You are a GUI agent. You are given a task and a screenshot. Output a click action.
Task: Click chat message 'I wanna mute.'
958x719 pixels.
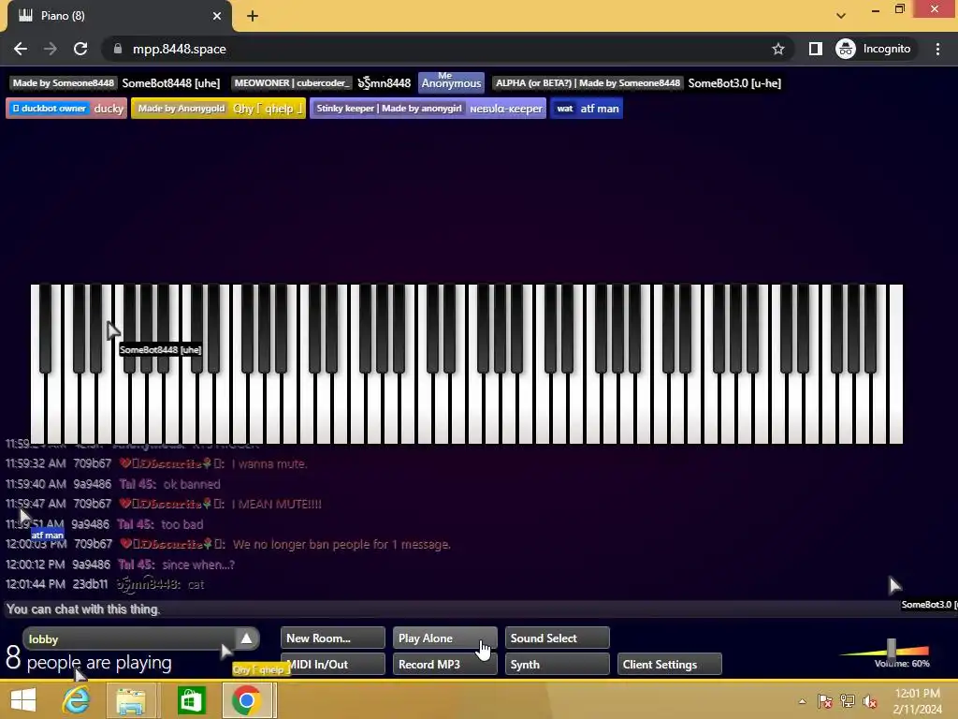tap(269, 464)
